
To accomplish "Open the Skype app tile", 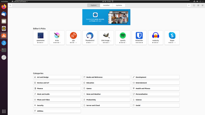I will click(172, 38).
